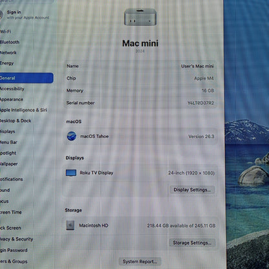This screenshot has height=269, width=269.
Task: Open Privacy & Security settings
Action: point(17,239)
